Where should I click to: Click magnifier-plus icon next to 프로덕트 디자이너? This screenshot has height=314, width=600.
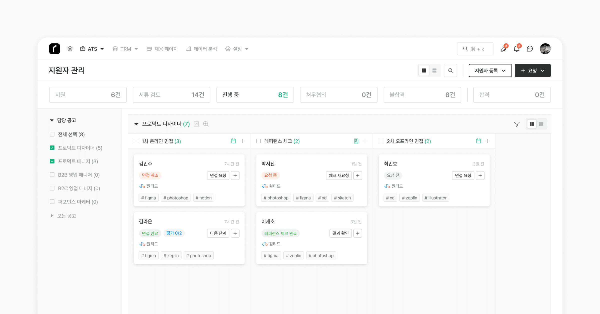(206, 124)
